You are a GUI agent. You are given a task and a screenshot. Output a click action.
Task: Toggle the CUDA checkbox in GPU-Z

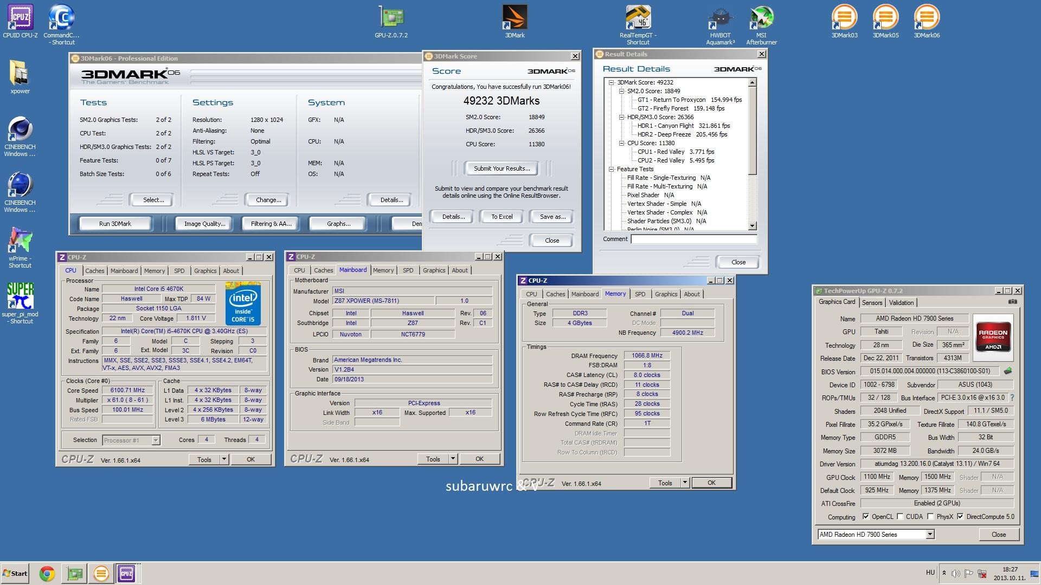coord(901,517)
